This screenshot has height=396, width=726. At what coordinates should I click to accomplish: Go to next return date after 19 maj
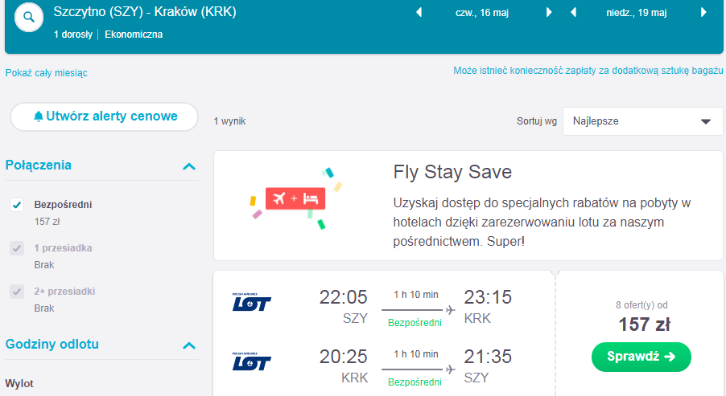pyautogui.click(x=703, y=13)
